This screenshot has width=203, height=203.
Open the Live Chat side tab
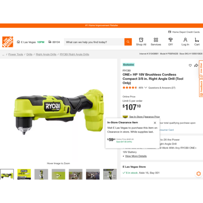click(x=201, y=69)
